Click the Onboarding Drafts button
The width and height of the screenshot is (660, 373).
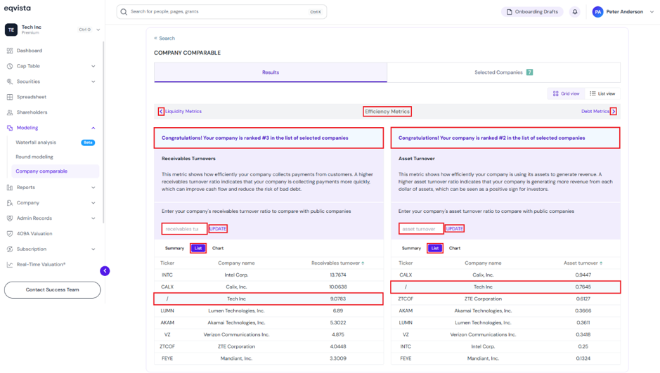pyautogui.click(x=532, y=12)
